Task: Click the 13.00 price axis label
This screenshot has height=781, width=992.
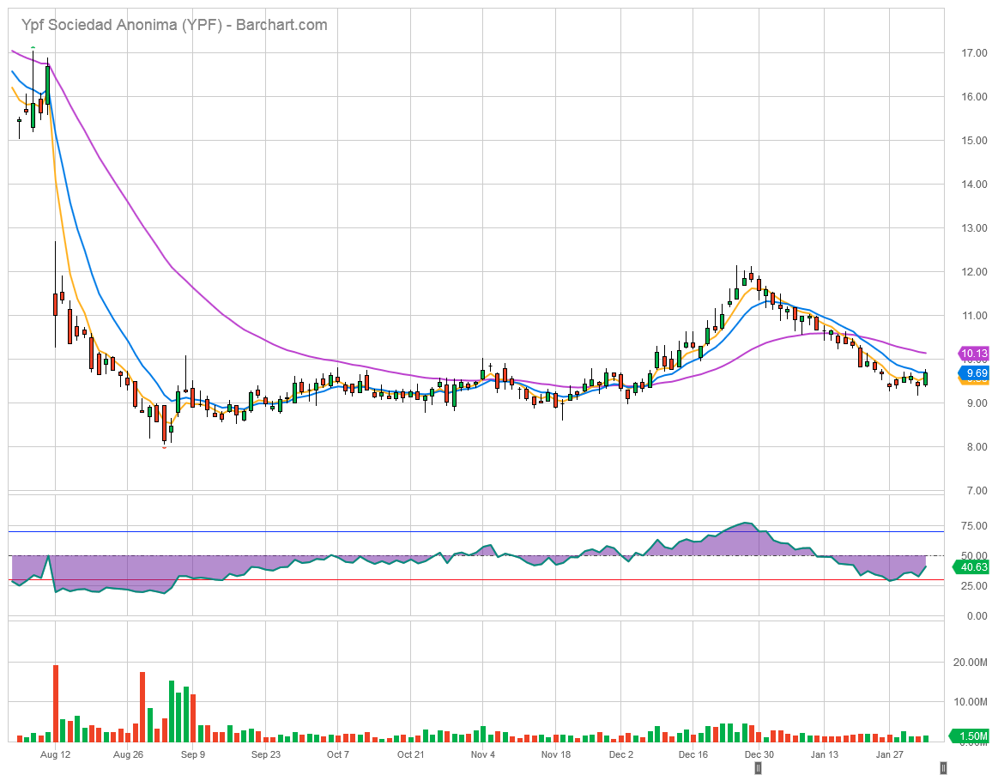Action: pos(974,227)
